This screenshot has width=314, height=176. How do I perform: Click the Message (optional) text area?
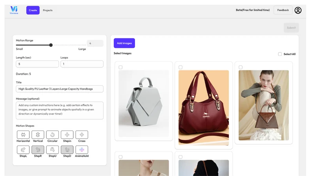tap(60, 111)
